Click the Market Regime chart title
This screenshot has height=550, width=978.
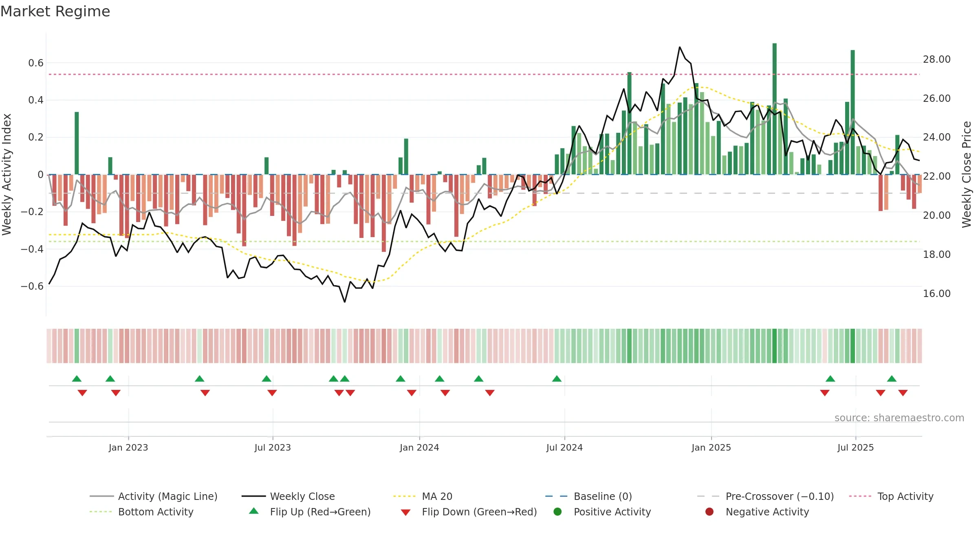(55, 11)
